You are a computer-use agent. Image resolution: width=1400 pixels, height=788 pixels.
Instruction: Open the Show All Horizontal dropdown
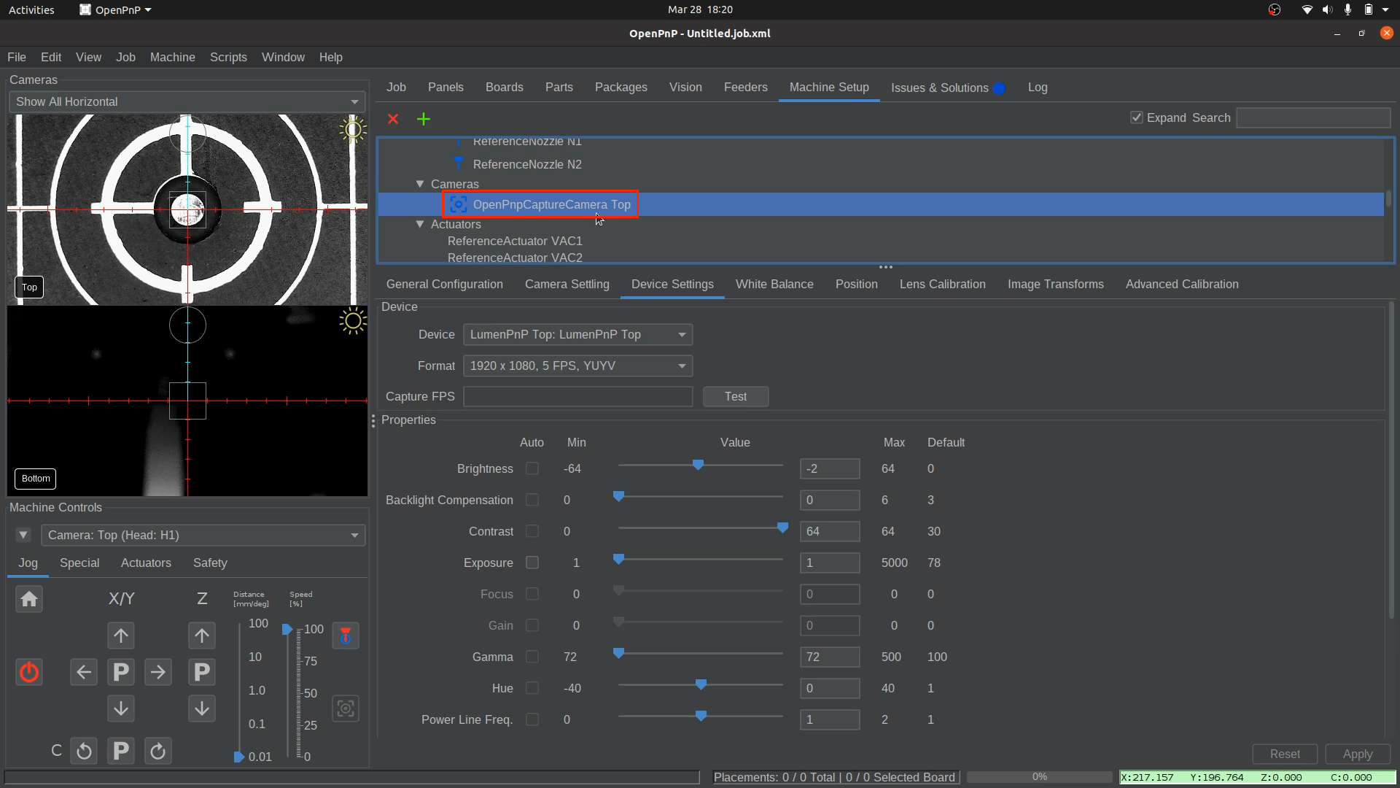[187, 101]
